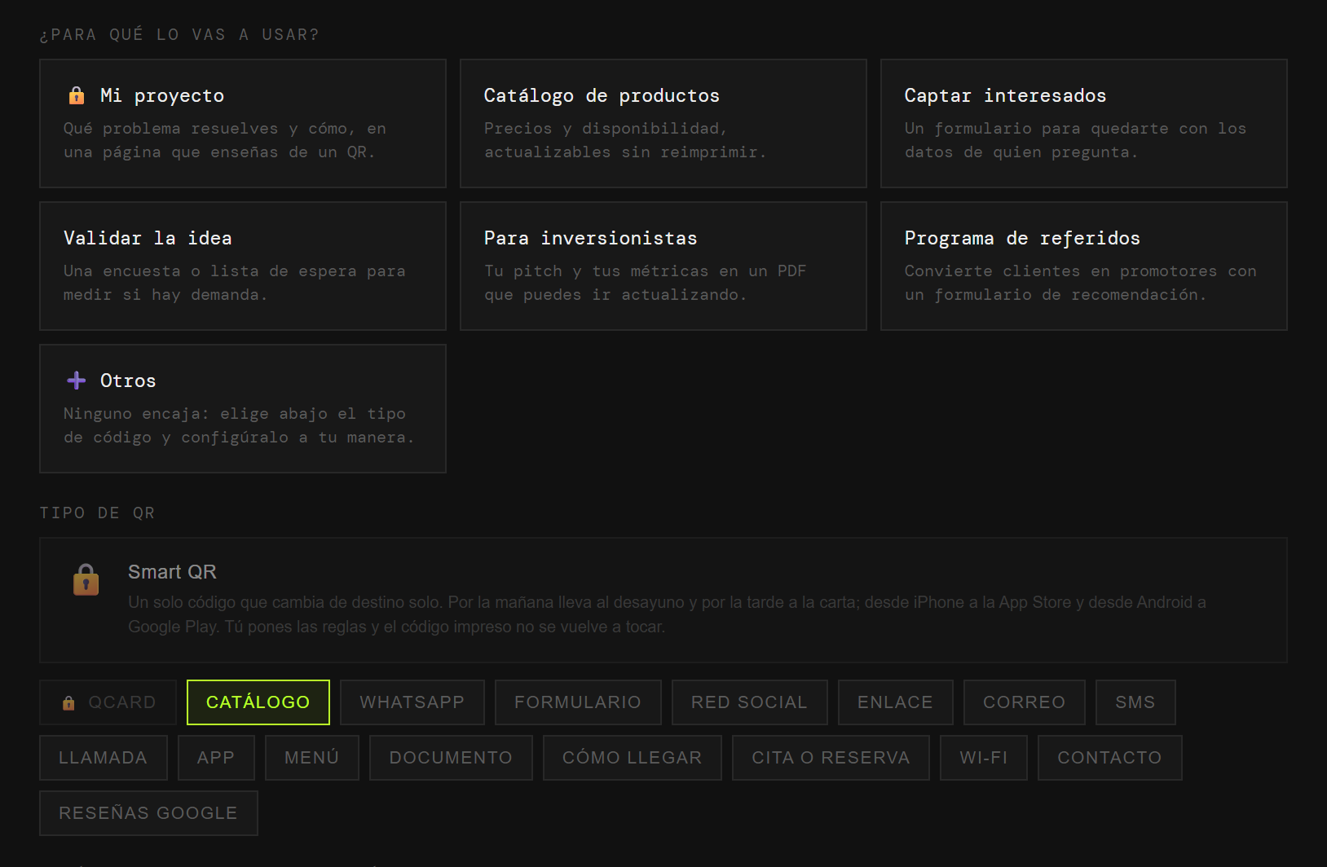The width and height of the screenshot is (1327, 867).
Task: Pick the CORREO QR type
Action: tap(1025, 702)
